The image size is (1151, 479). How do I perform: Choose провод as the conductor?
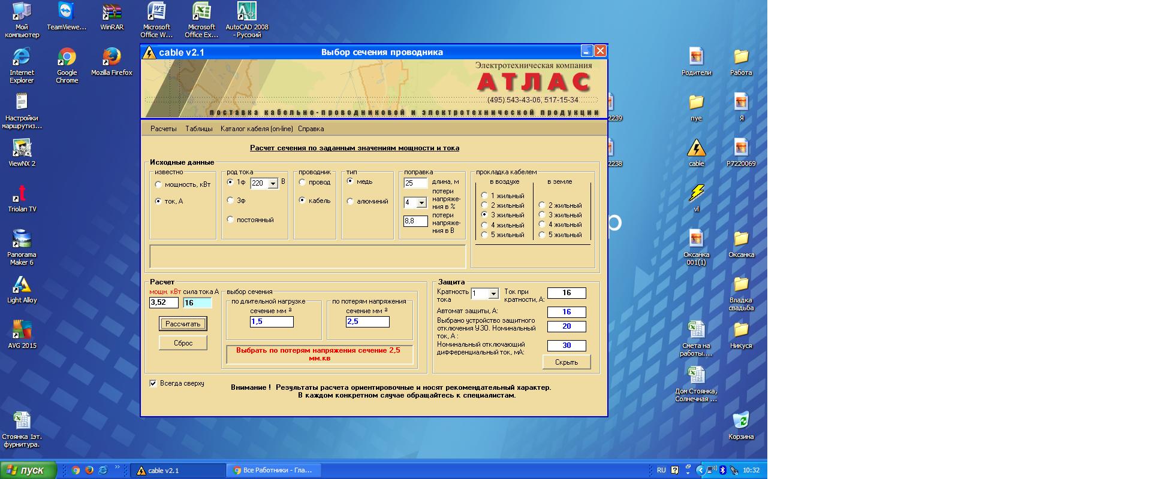point(302,182)
